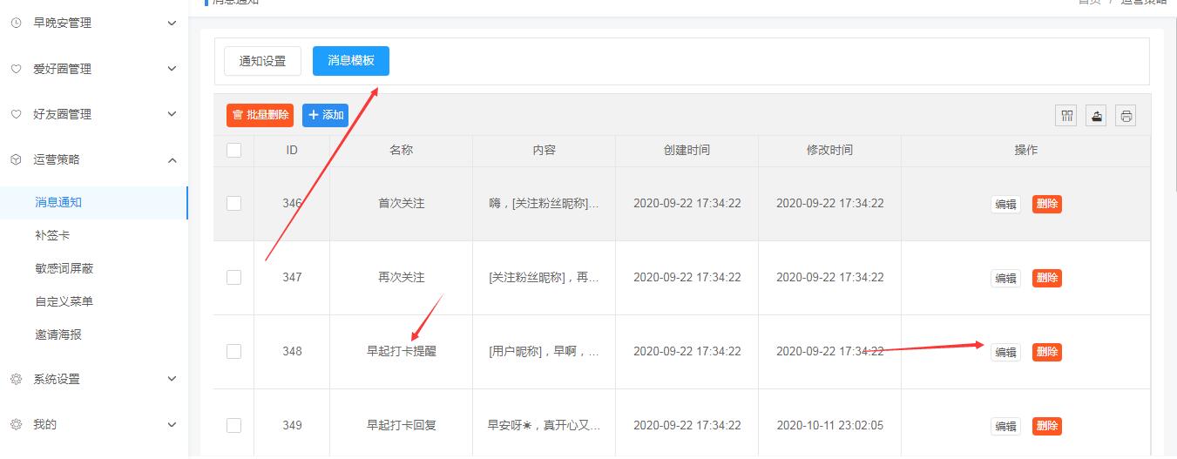Click the 创建时间 column header
The width and height of the screenshot is (1177, 459).
[x=687, y=150]
